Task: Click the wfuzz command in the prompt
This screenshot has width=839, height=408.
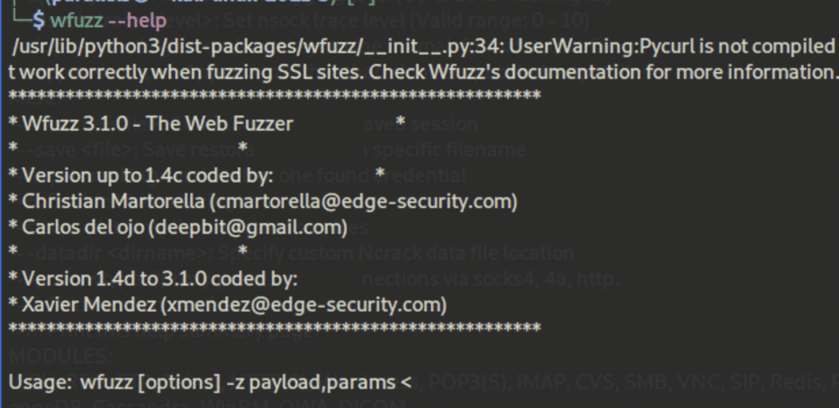Action: click(x=76, y=20)
